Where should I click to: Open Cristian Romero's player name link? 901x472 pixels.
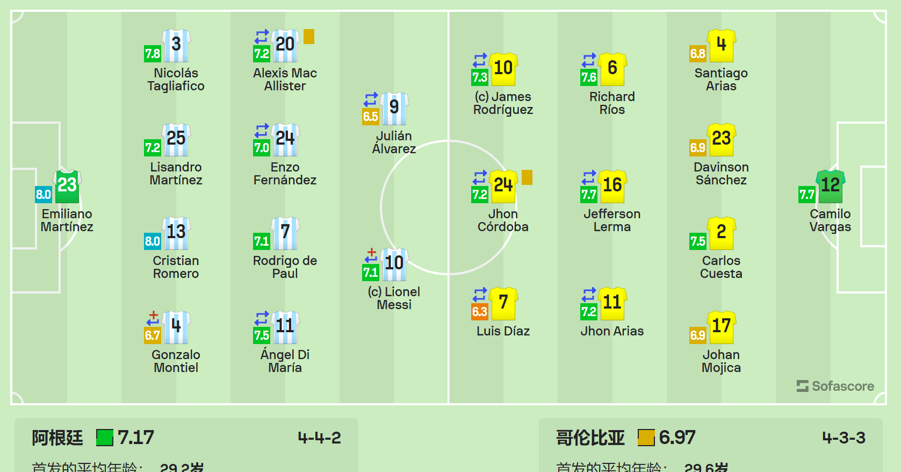pos(176,267)
